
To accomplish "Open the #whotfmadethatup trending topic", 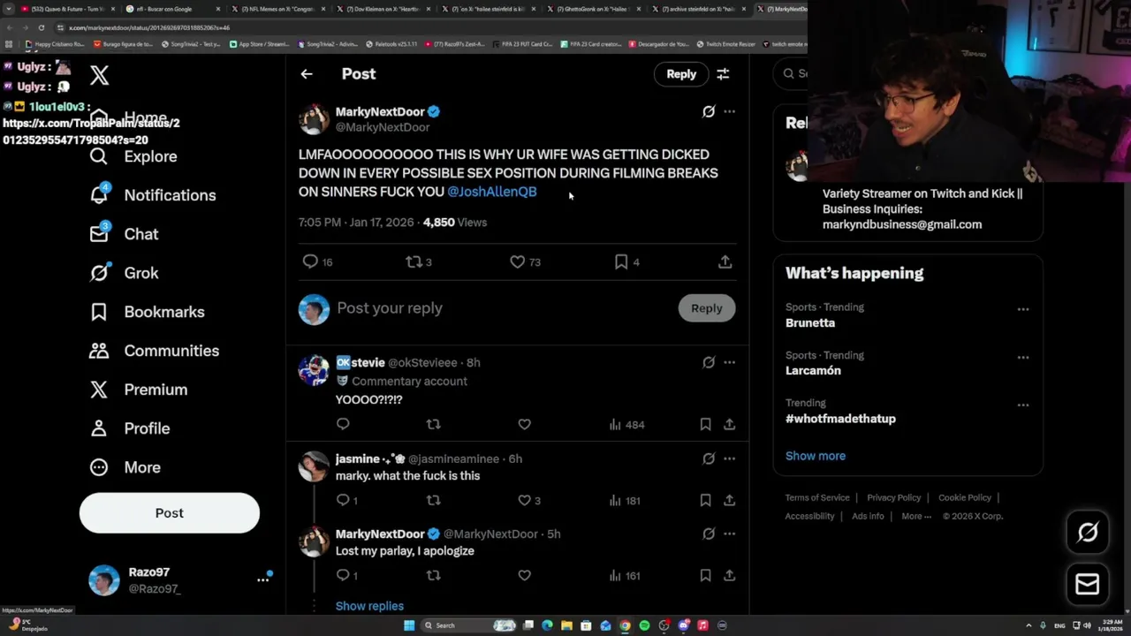I will click(x=840, y=419).
